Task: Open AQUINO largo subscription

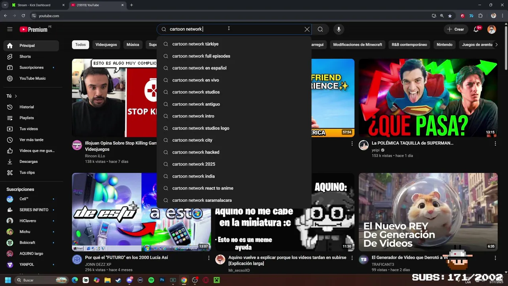Action: (31, 253)
